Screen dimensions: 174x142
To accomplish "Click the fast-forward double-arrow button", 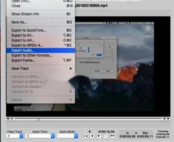I will pos(112,136).
